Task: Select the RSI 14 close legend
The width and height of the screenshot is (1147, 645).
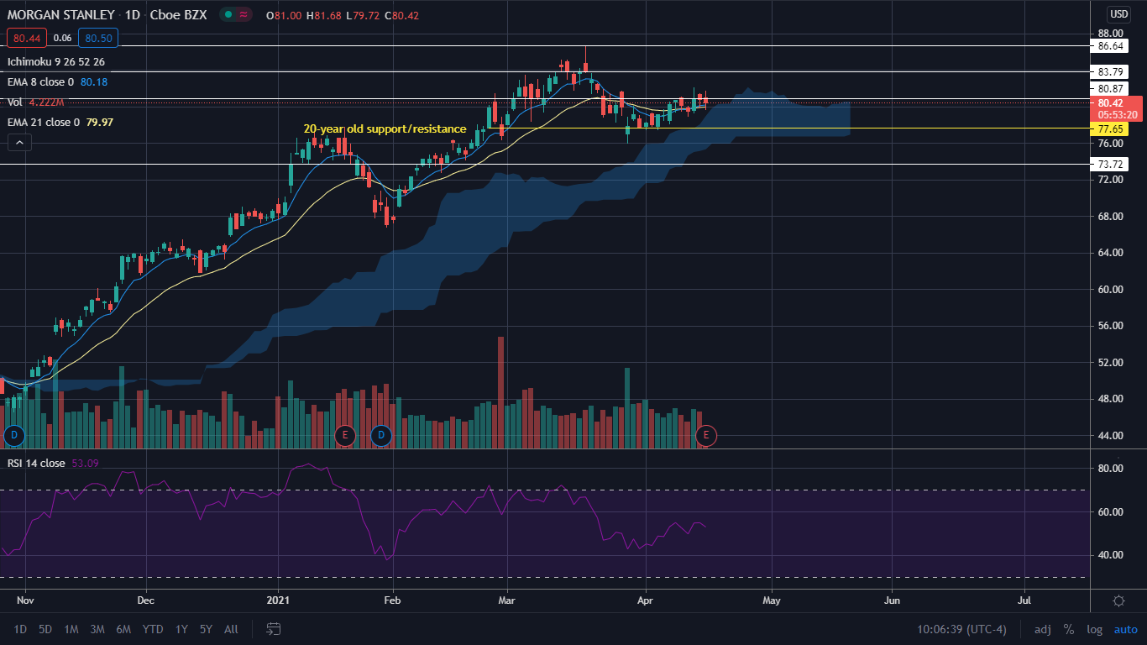Action: tap(36, 463)
